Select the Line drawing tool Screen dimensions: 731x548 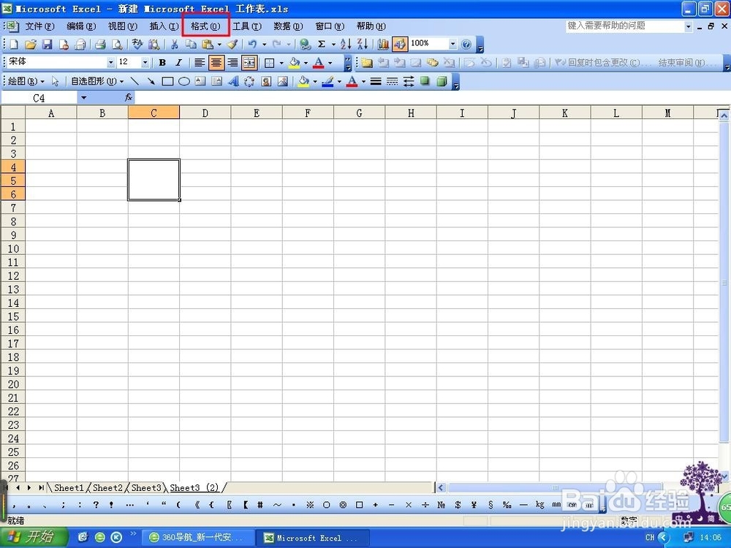[135, 82]
